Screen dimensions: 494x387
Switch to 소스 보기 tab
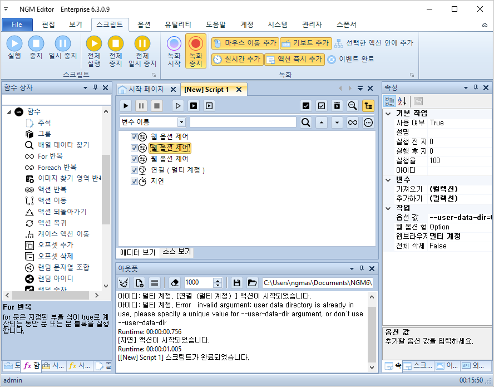(176, 252)
